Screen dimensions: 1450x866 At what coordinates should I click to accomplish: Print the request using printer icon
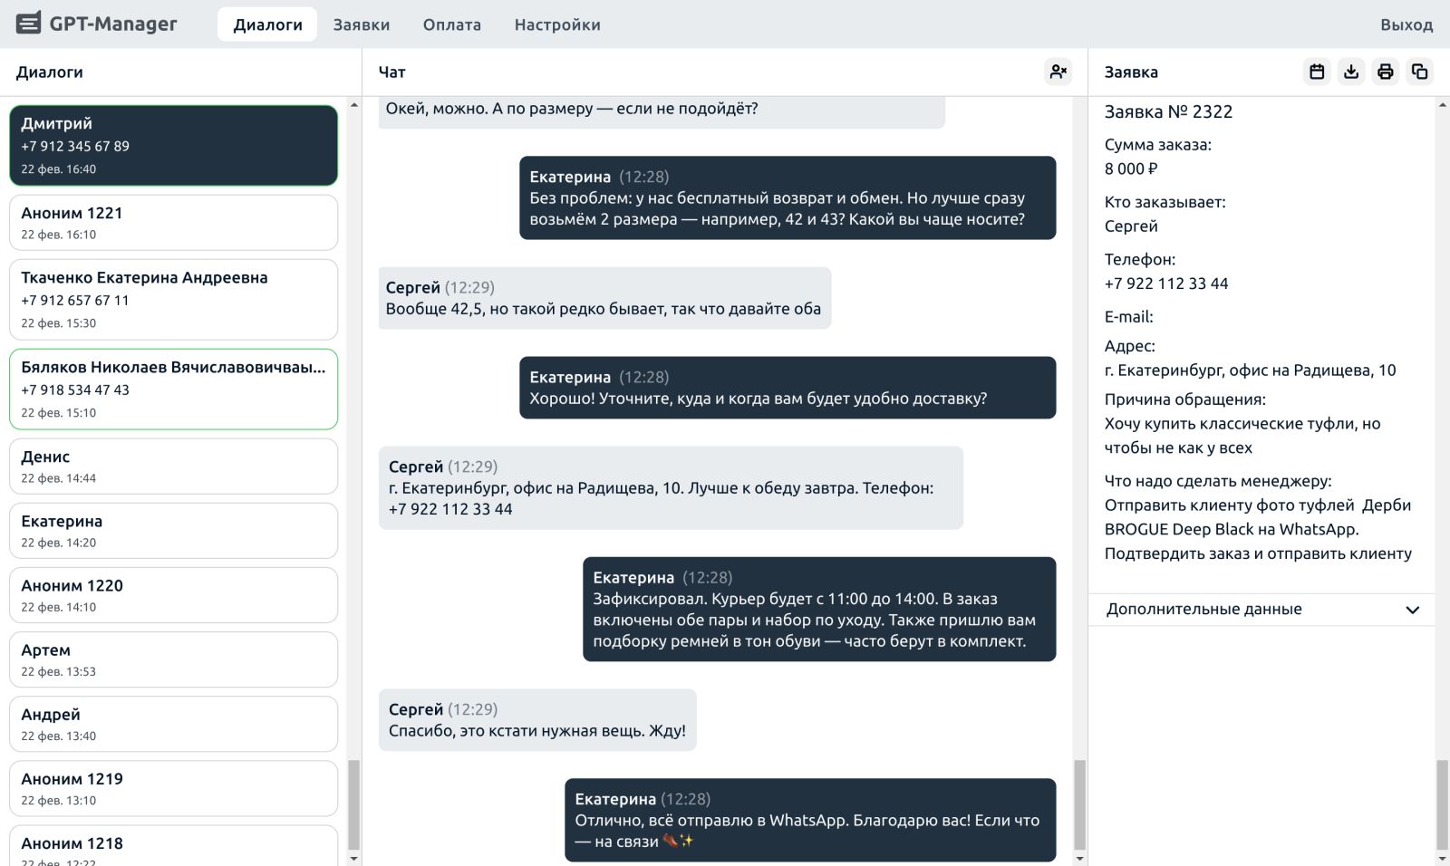click(1385, 72)
